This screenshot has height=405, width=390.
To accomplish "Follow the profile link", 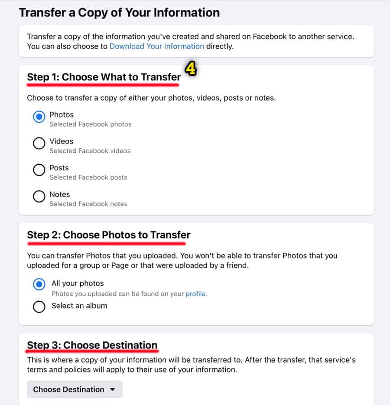I will coord(195,294).
